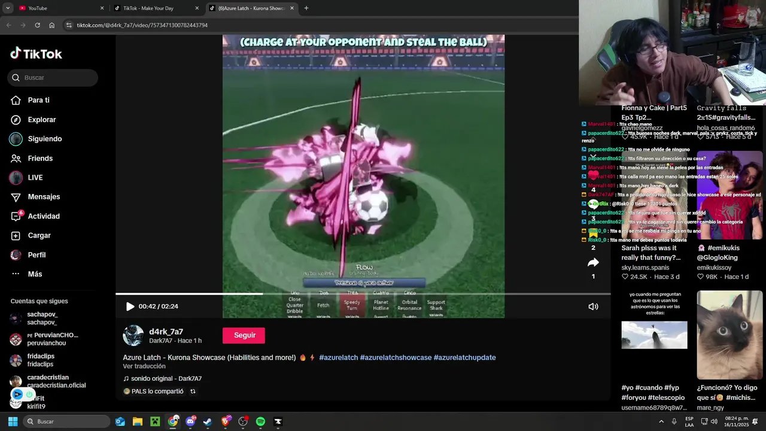Open Spotify from the taskbar
This screenshot has width=766, height=431.
260,421
